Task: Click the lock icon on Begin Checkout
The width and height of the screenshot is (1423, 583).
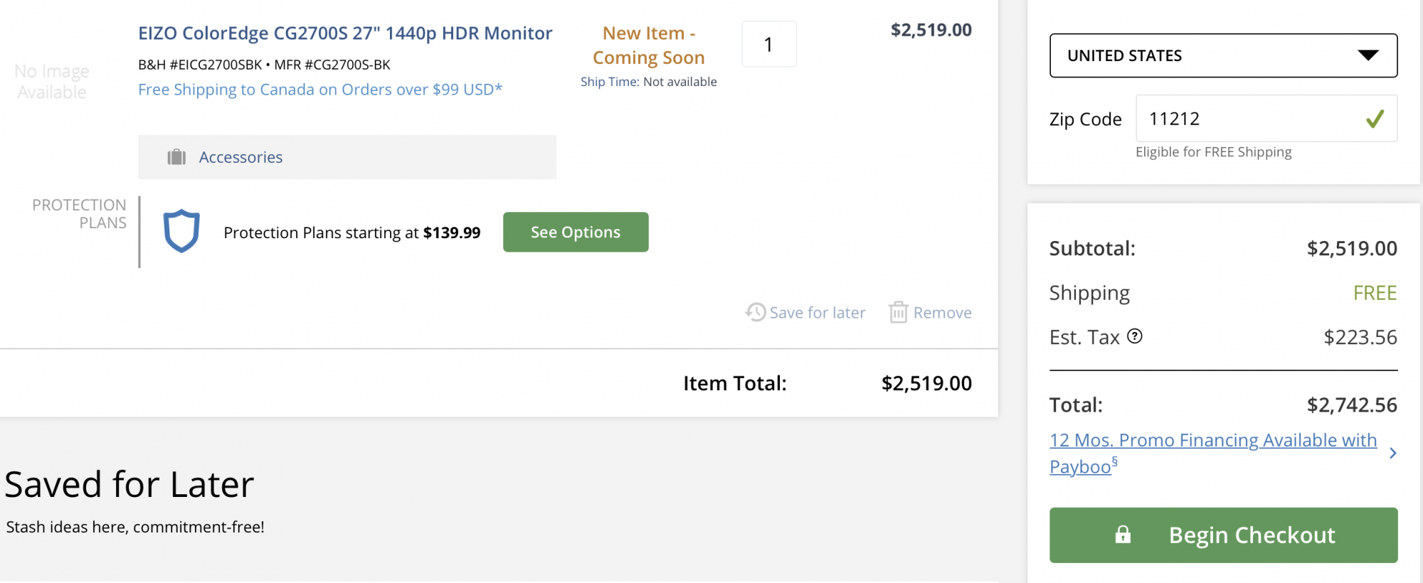Action: pyautogui.click(x=1123, y=535)
